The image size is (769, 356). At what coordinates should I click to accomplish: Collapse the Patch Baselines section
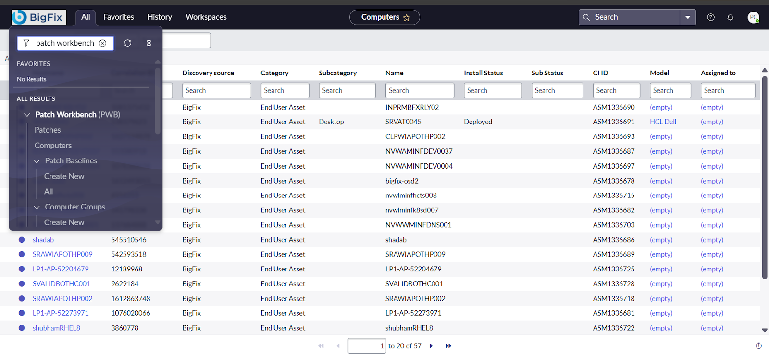[37, 161]
